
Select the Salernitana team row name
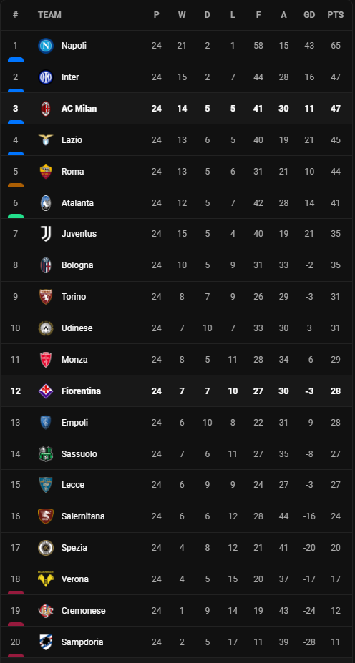click(83, 516)
